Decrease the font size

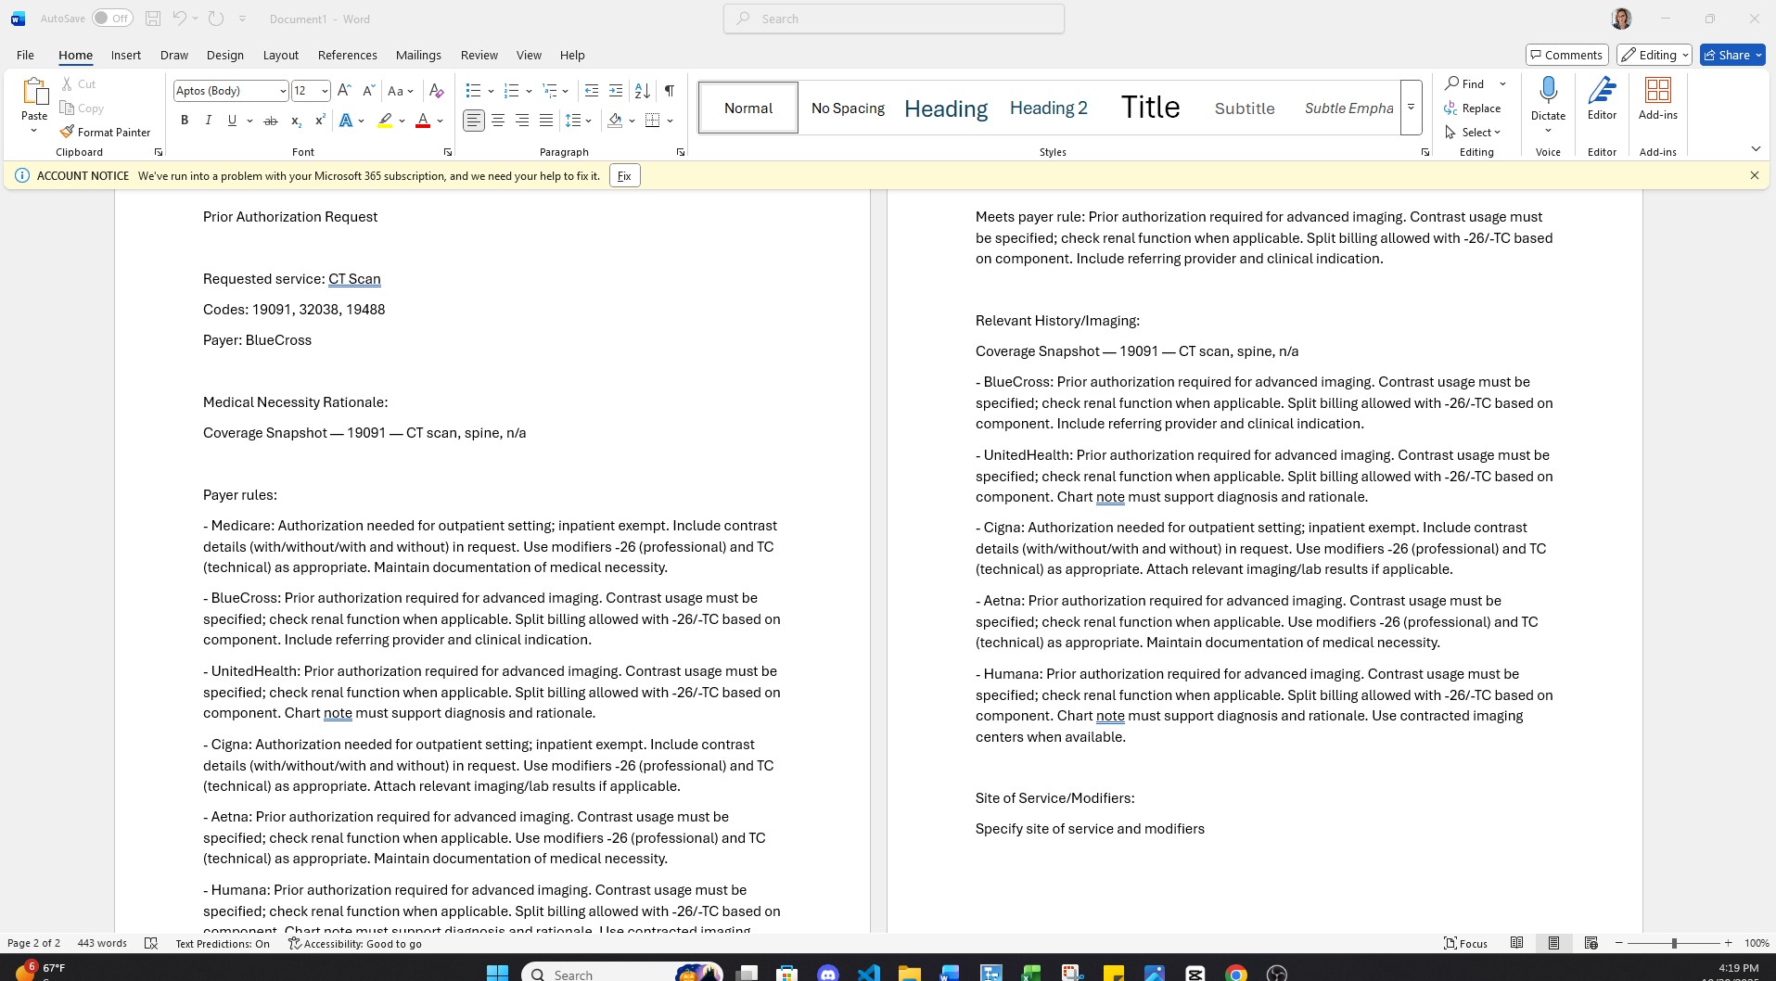tap(368, 91)
